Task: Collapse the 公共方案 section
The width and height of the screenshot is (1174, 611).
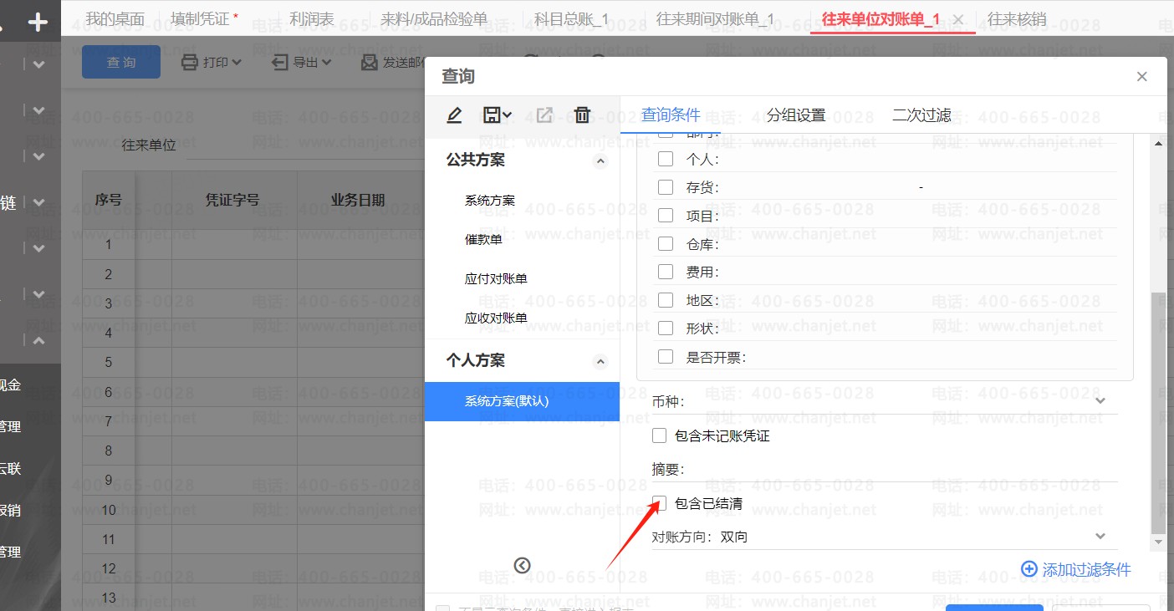Action: coord(600,161)
